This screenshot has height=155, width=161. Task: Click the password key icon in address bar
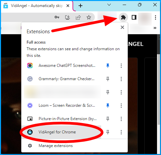57,17
